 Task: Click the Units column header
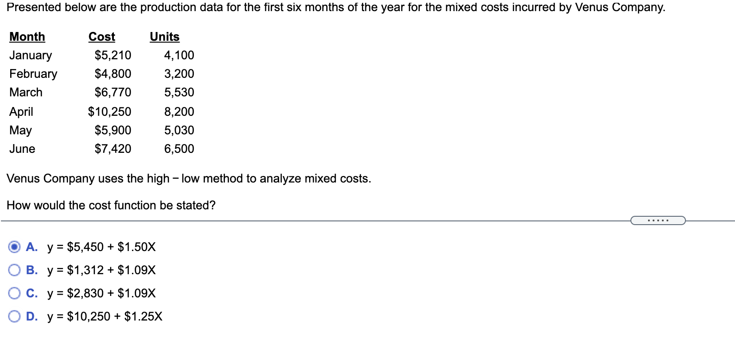point(164,37)
